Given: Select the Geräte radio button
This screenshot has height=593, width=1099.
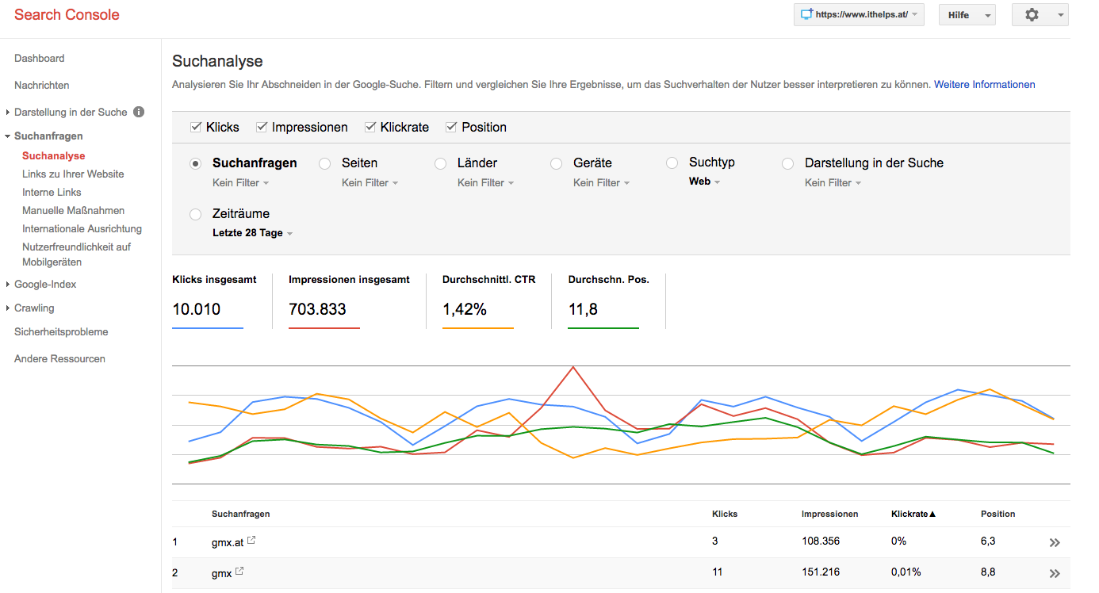Looking at the screenshot, I should click(556, 163).
